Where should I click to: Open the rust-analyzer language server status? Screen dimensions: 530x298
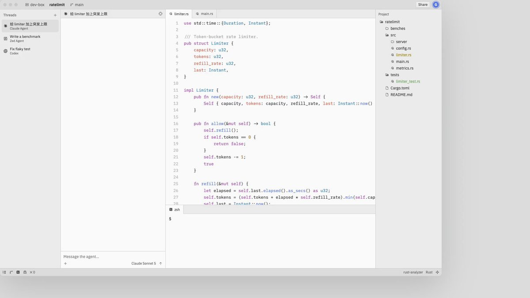click(x=413, y=272)
